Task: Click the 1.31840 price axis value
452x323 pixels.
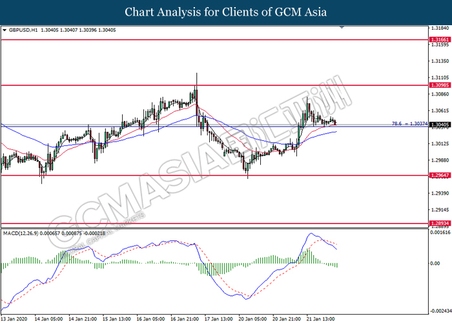Action: tap(440, 28)
